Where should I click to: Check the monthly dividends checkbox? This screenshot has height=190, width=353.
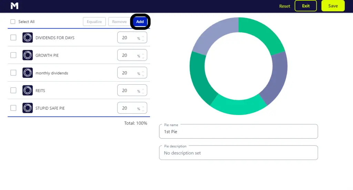click(x=13, y=73)
